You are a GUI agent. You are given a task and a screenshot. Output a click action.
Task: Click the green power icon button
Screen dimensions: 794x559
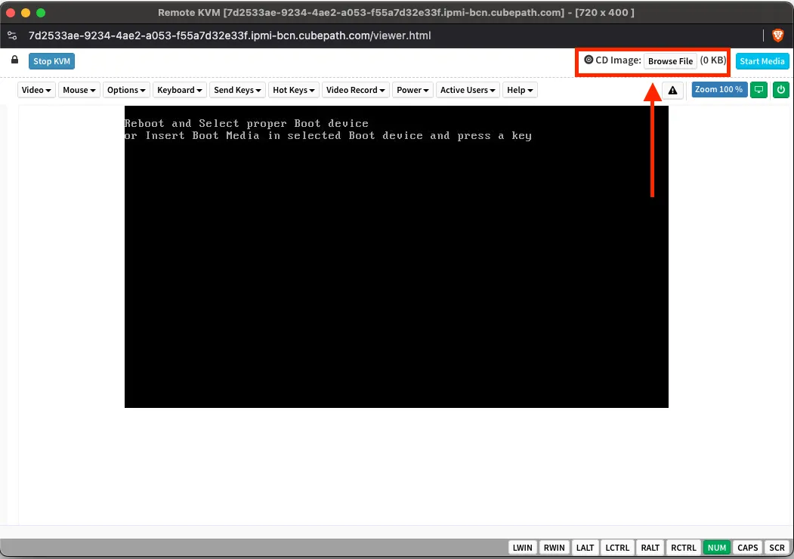pyautogui.click(x=781, y=90)
